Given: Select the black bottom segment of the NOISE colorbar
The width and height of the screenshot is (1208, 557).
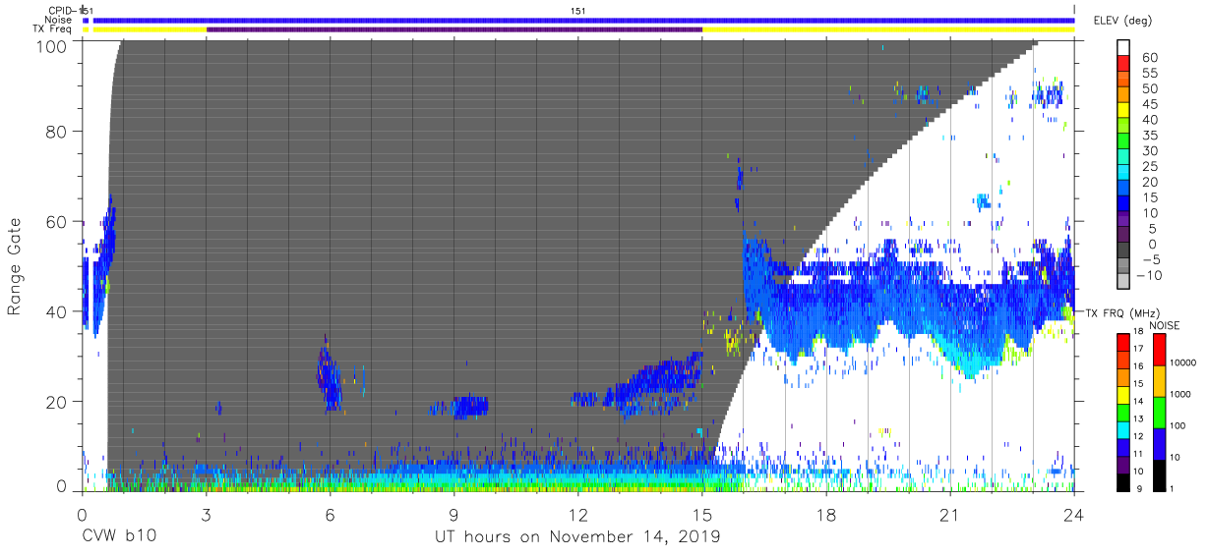Looking at the screenshot, I should 1162,474.
